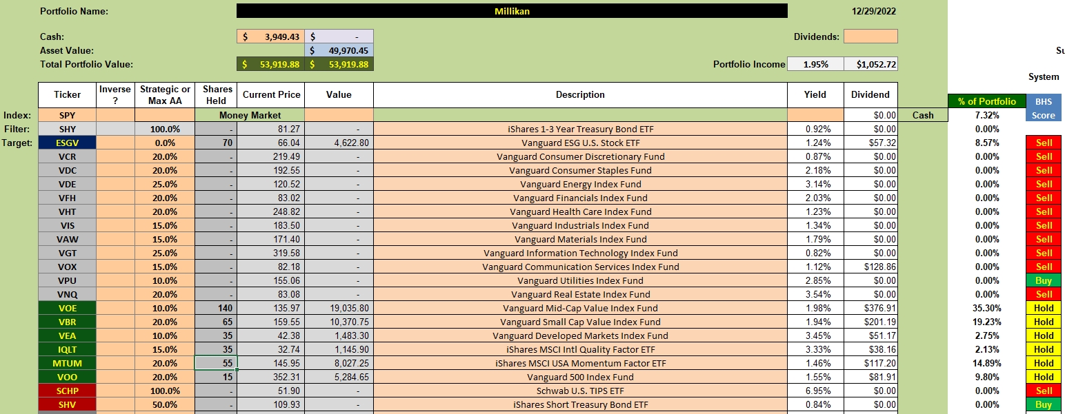
Task: Select the Description column header
Action: (x=580, y=95)
